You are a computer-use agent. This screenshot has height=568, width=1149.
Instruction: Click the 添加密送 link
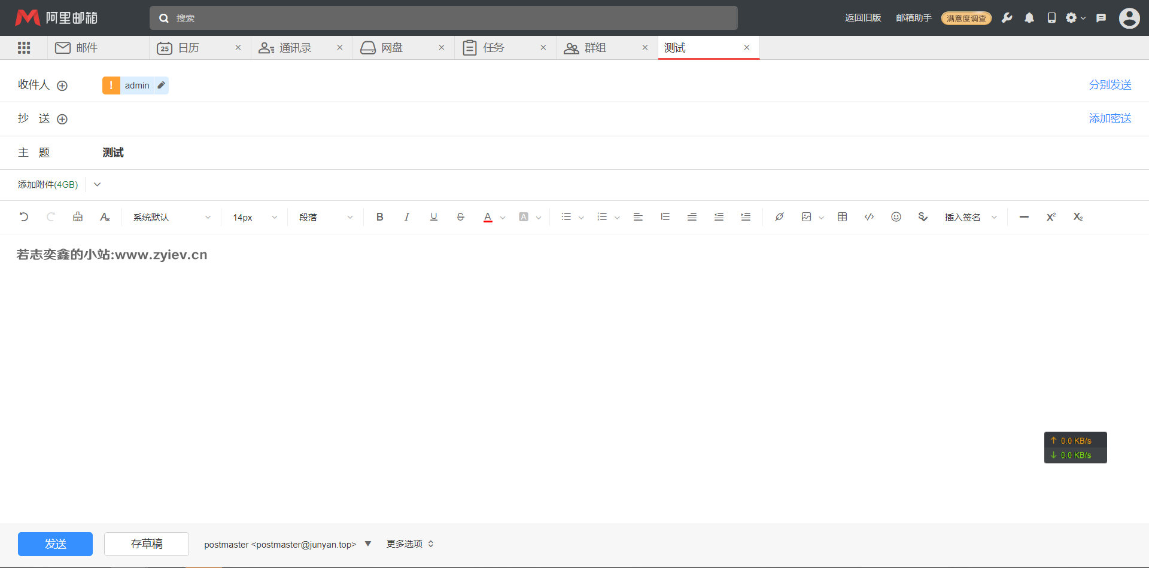[1110, 118]
